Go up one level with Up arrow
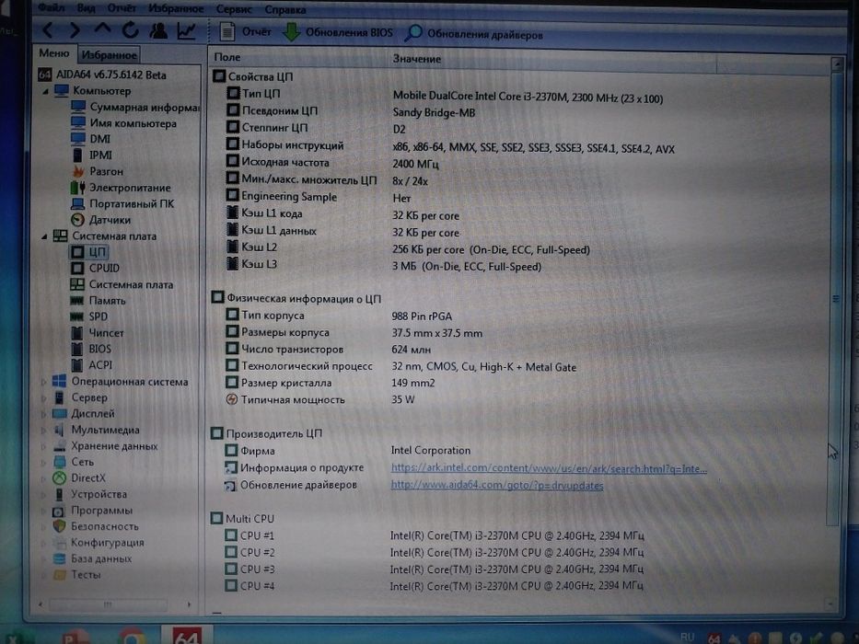 102,29
